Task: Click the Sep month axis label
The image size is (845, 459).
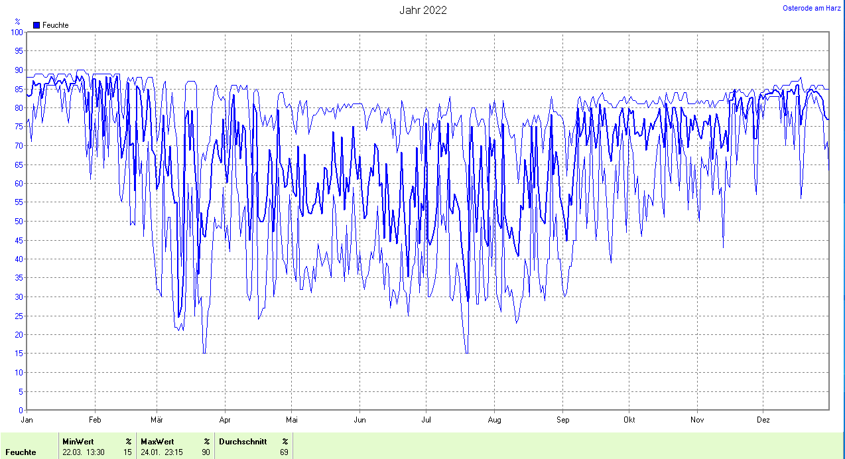Action: (x=563, y=420)
